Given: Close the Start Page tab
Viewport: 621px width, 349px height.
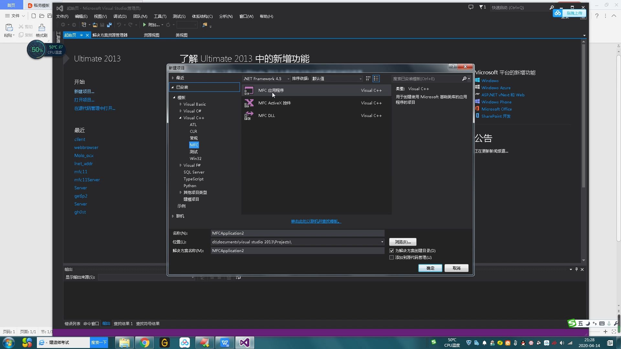Looking at the screenshot, I should 87,35.
